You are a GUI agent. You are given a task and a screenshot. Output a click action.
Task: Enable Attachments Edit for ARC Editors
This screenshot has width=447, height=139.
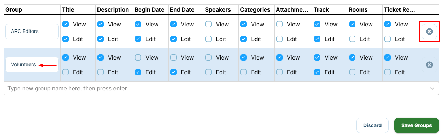point(279,39)
